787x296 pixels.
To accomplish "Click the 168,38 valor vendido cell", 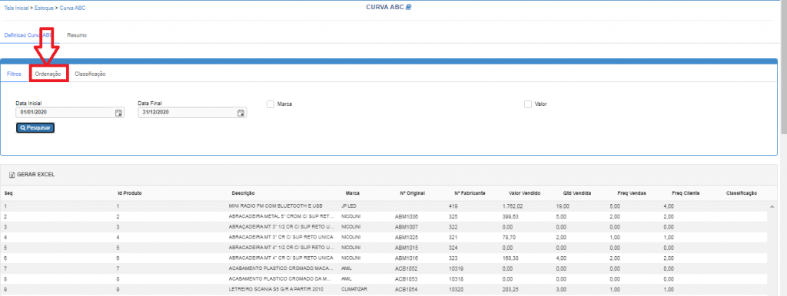I will tap(510, 258).
